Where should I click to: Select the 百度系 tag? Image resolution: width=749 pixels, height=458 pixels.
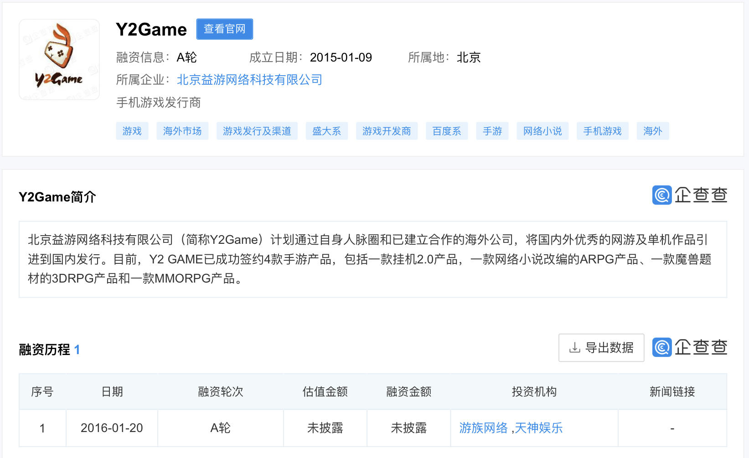coord(447,131)
